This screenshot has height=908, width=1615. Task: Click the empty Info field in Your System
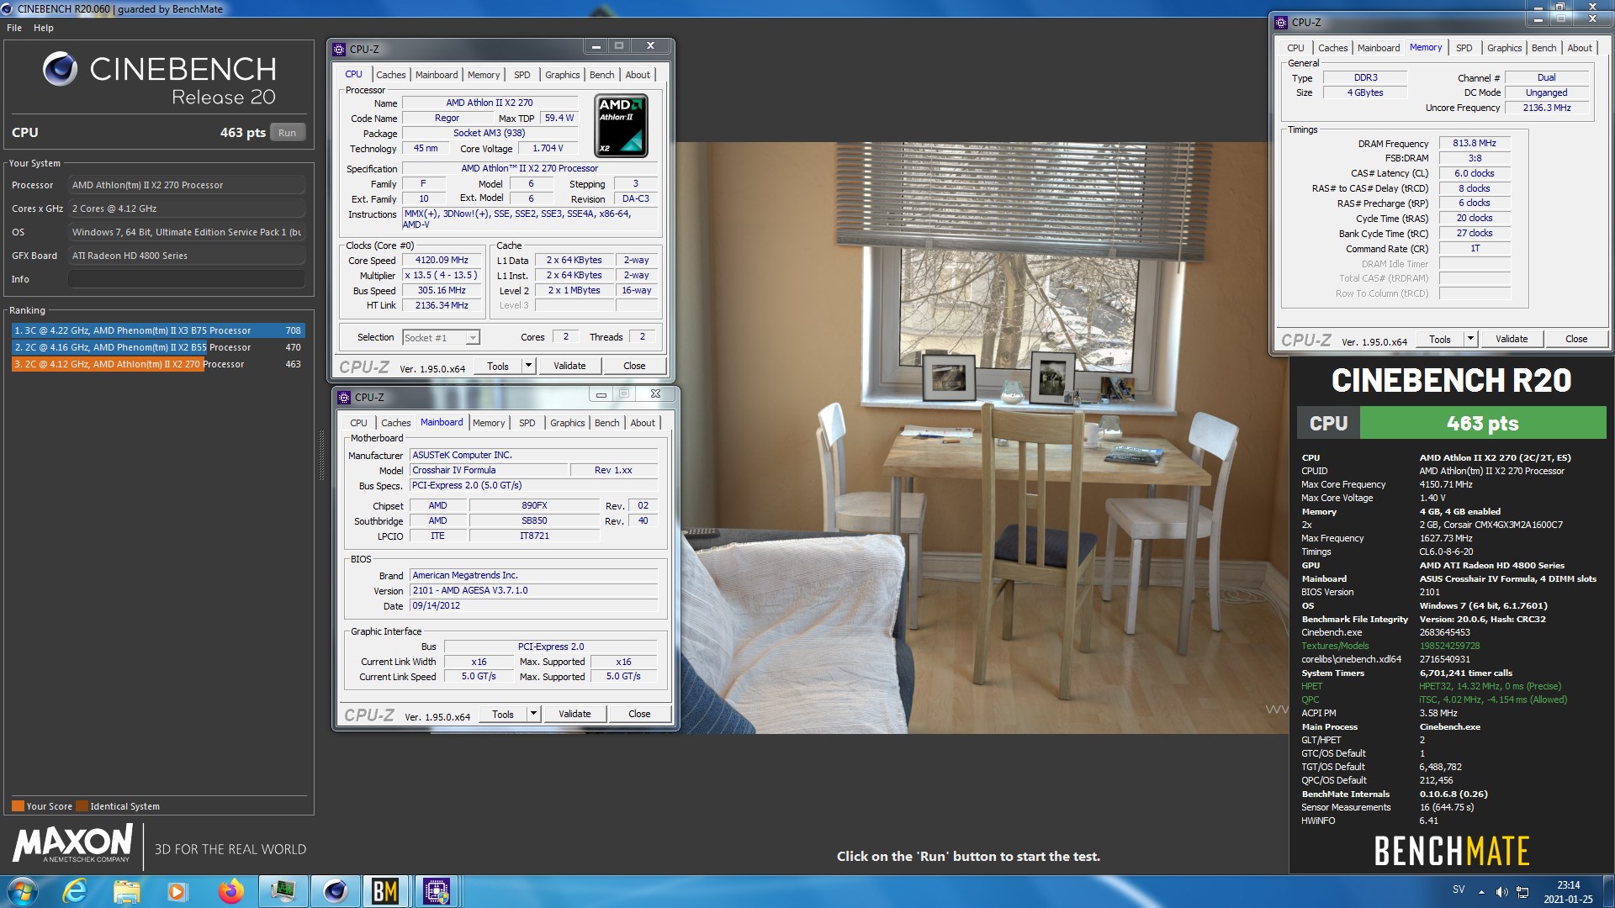coord(186,279)
